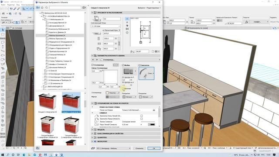Open the layer dropdown Интерьер - Мебель

click(x=113, y=148)
